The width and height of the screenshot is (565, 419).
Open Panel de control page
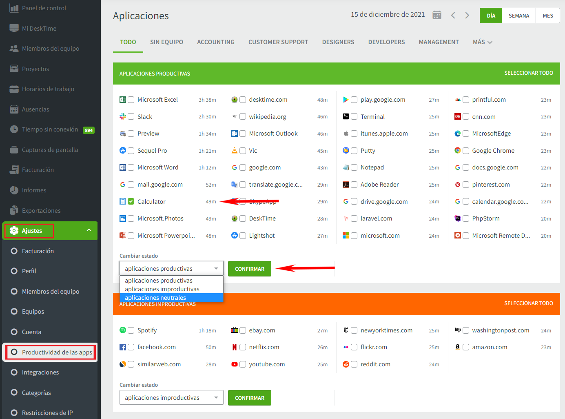tap(44, 8)
